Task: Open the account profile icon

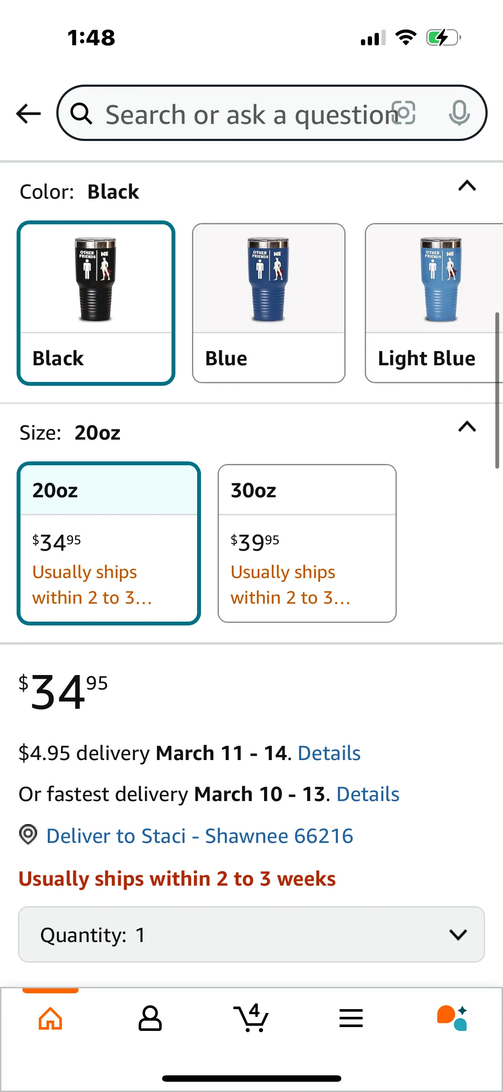Action: pyautogui.click(x=150, y=1019)
